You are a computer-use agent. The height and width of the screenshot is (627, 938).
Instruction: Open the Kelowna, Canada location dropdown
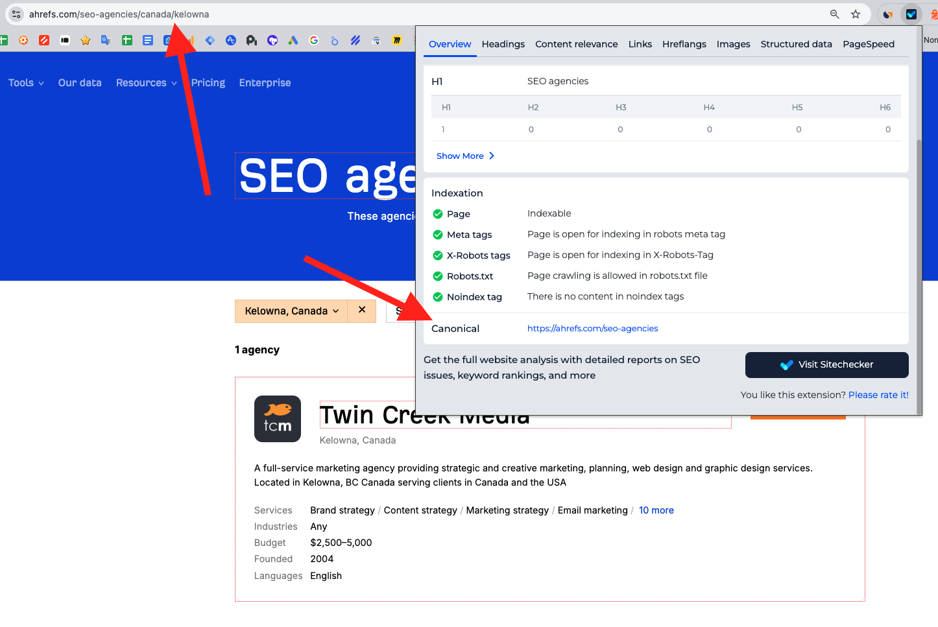point(292,311)
